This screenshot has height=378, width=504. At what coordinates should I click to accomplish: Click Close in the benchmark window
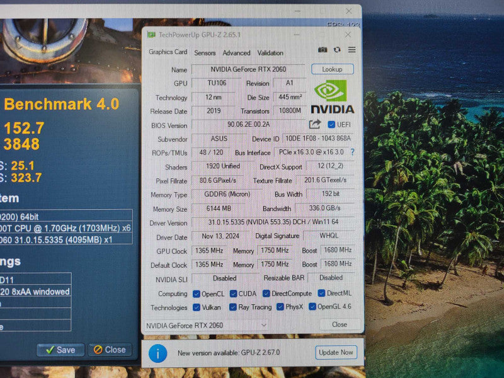(110, 350)
